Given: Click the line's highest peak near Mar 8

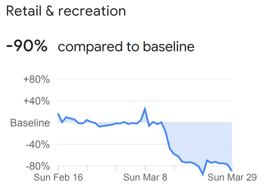Looking at the screenshot, I should pos(145,109).
